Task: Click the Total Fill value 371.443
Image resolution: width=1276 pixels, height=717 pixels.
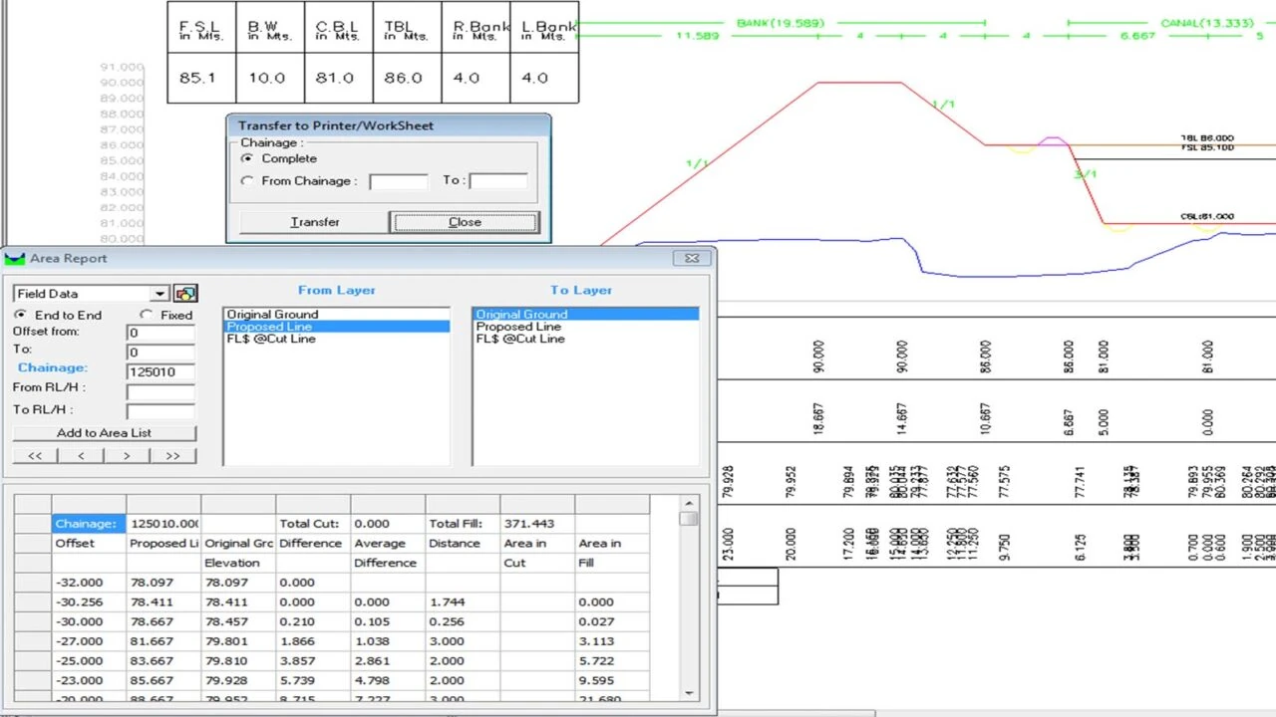Action: 537,523
